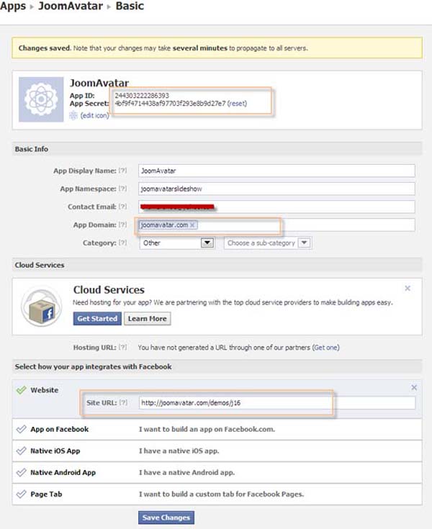Remove the joomavatar.com domain token
432x529 pixels.
[192, 225]
